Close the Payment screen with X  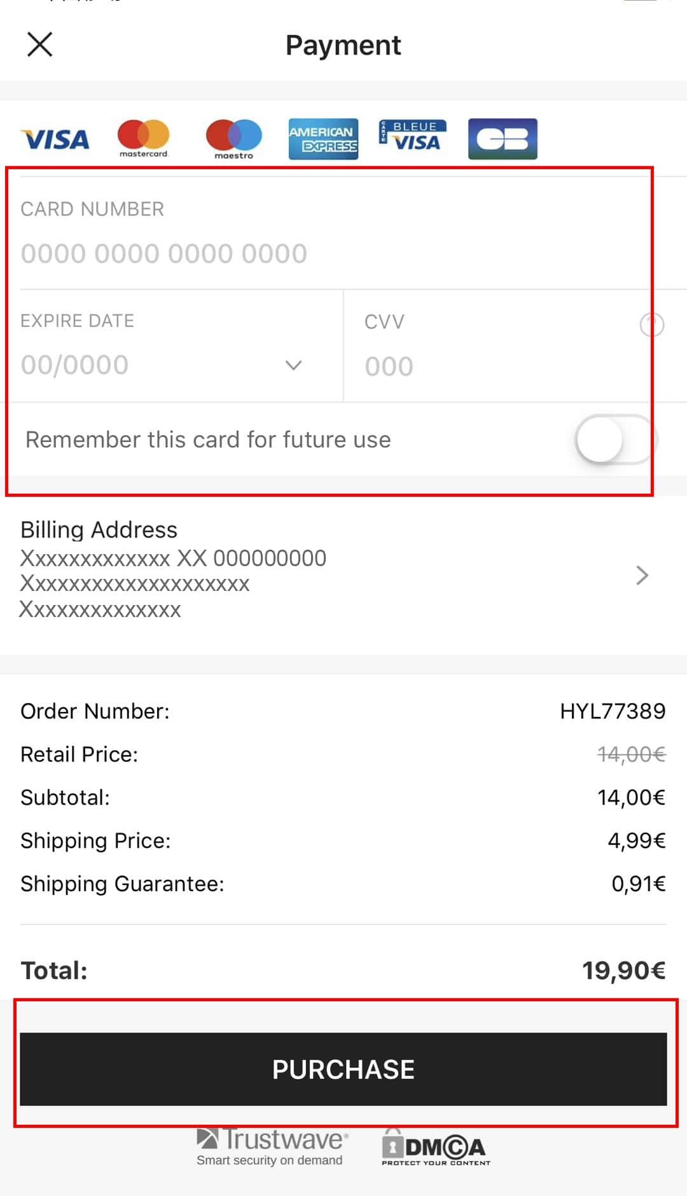pos(39,45)
